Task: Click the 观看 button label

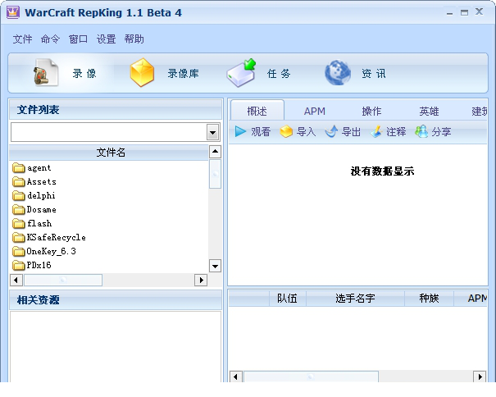Action: [261, 131]
